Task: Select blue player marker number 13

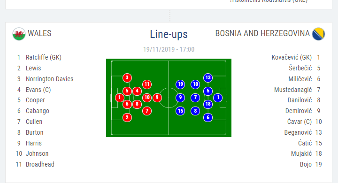Action: click(x=208, y=78)
